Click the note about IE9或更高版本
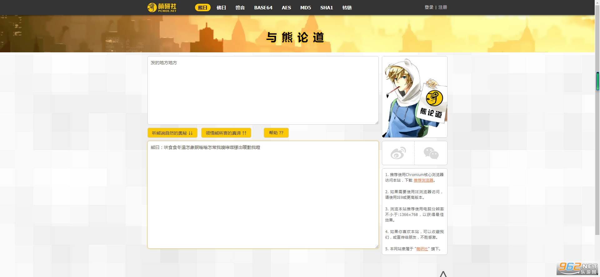This screenshot has width=600, height=277. [414, 195]
